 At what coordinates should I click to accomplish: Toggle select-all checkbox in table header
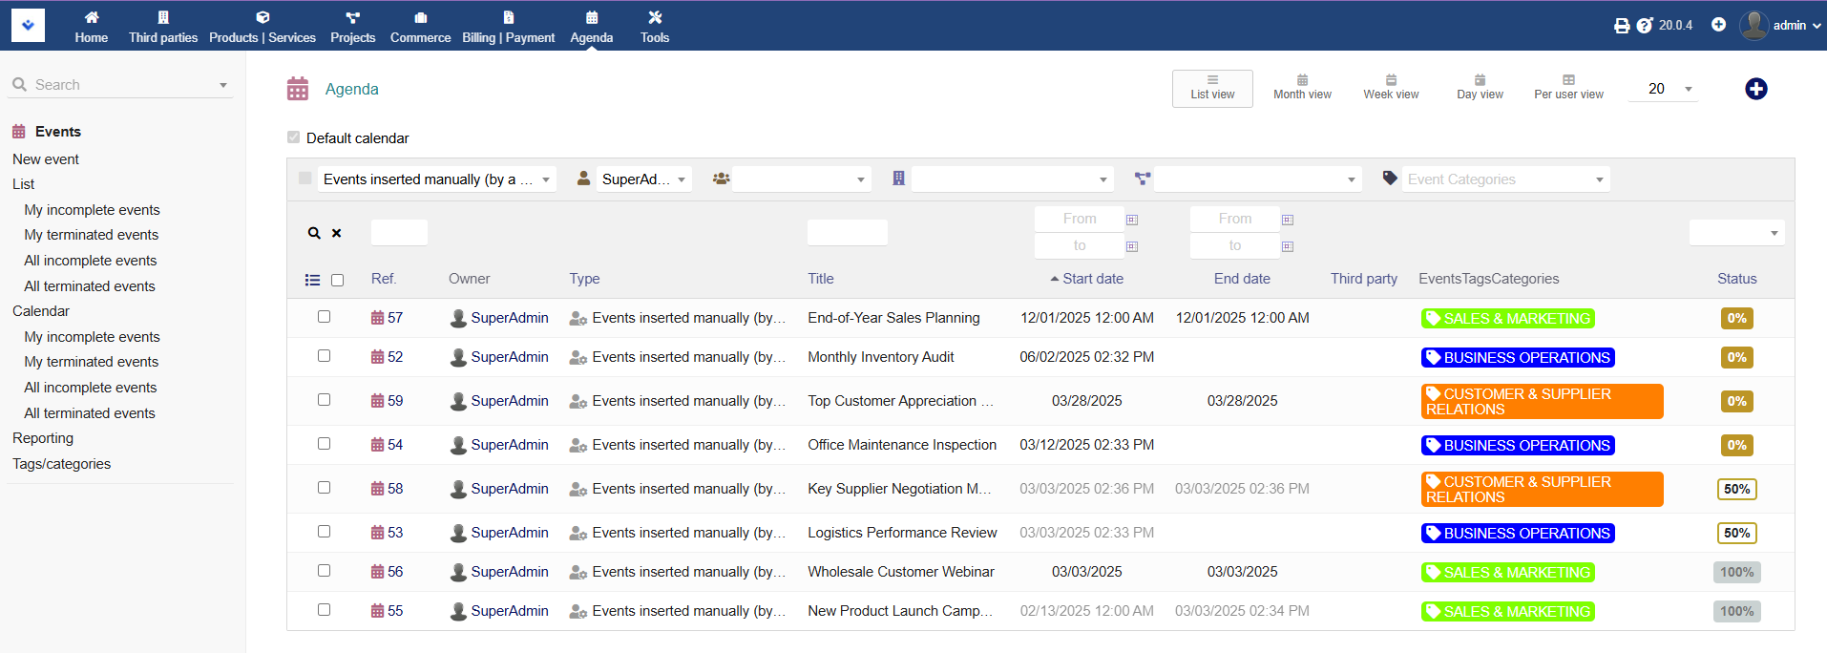pos(337,280)
